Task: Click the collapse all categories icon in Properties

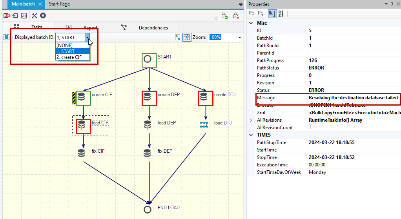Action: coord(252,14)
